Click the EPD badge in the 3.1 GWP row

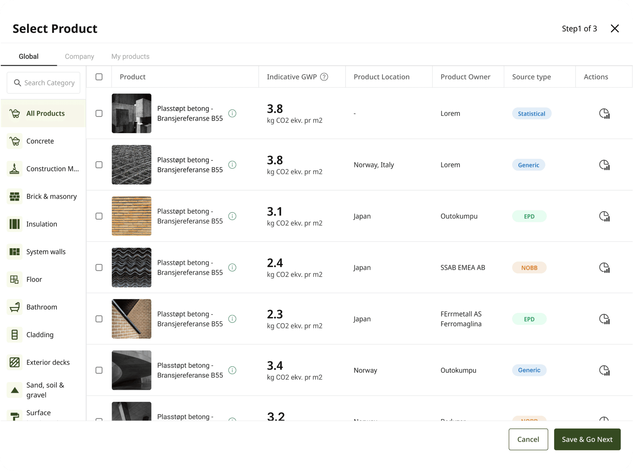pyautogui.click(x=529, y=217)
